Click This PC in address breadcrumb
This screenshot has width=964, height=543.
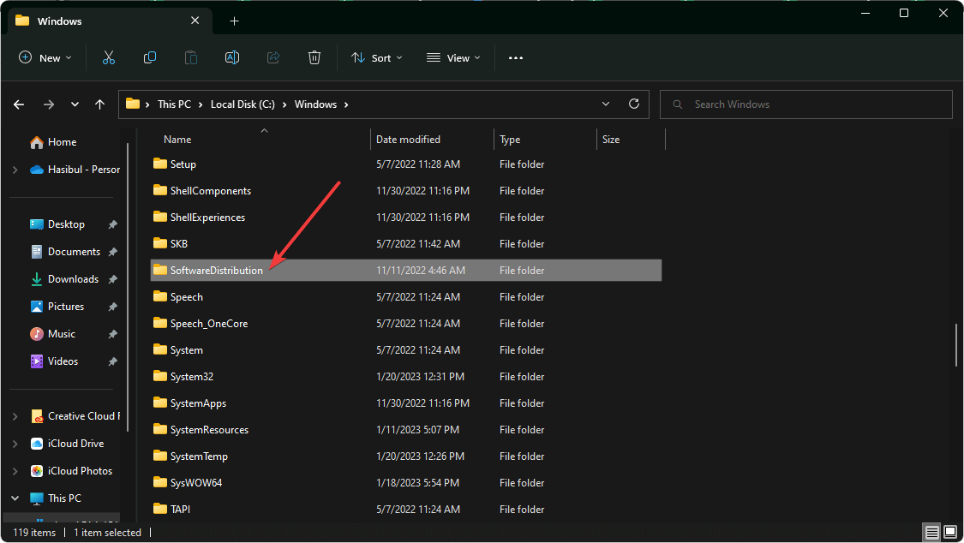[174, 104]
